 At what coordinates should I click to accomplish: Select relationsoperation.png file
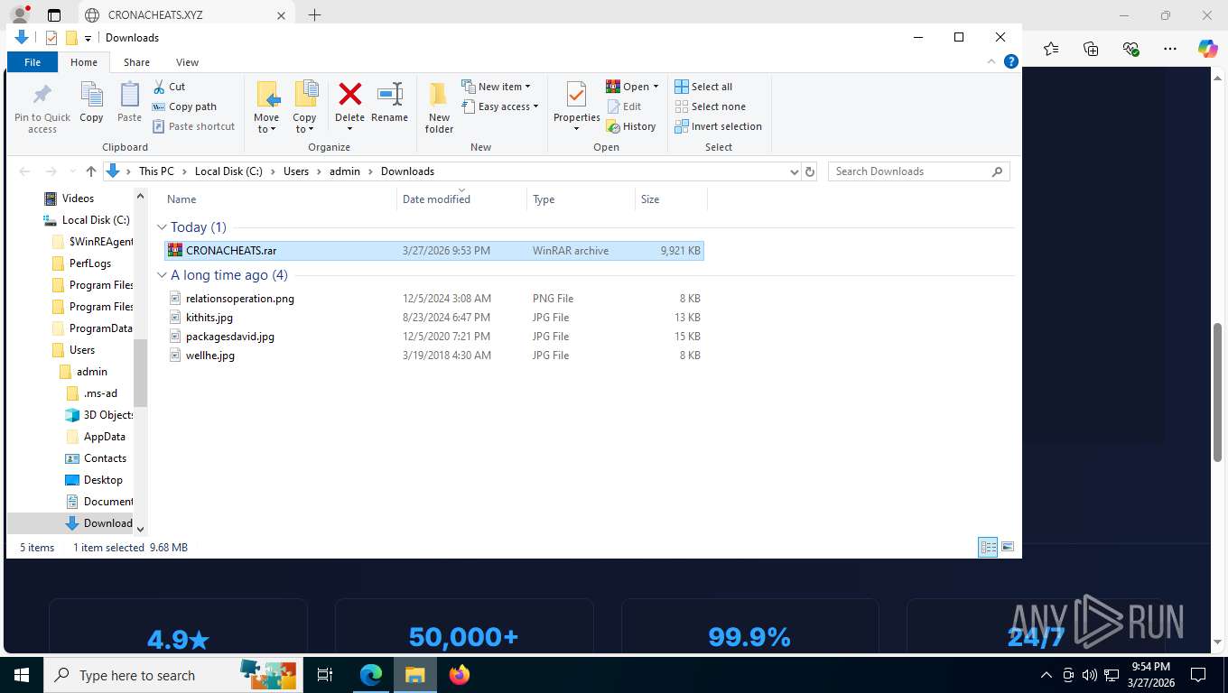pos(433,299)
